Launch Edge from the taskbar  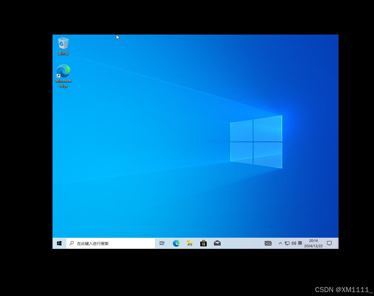[x=176, y=243]
